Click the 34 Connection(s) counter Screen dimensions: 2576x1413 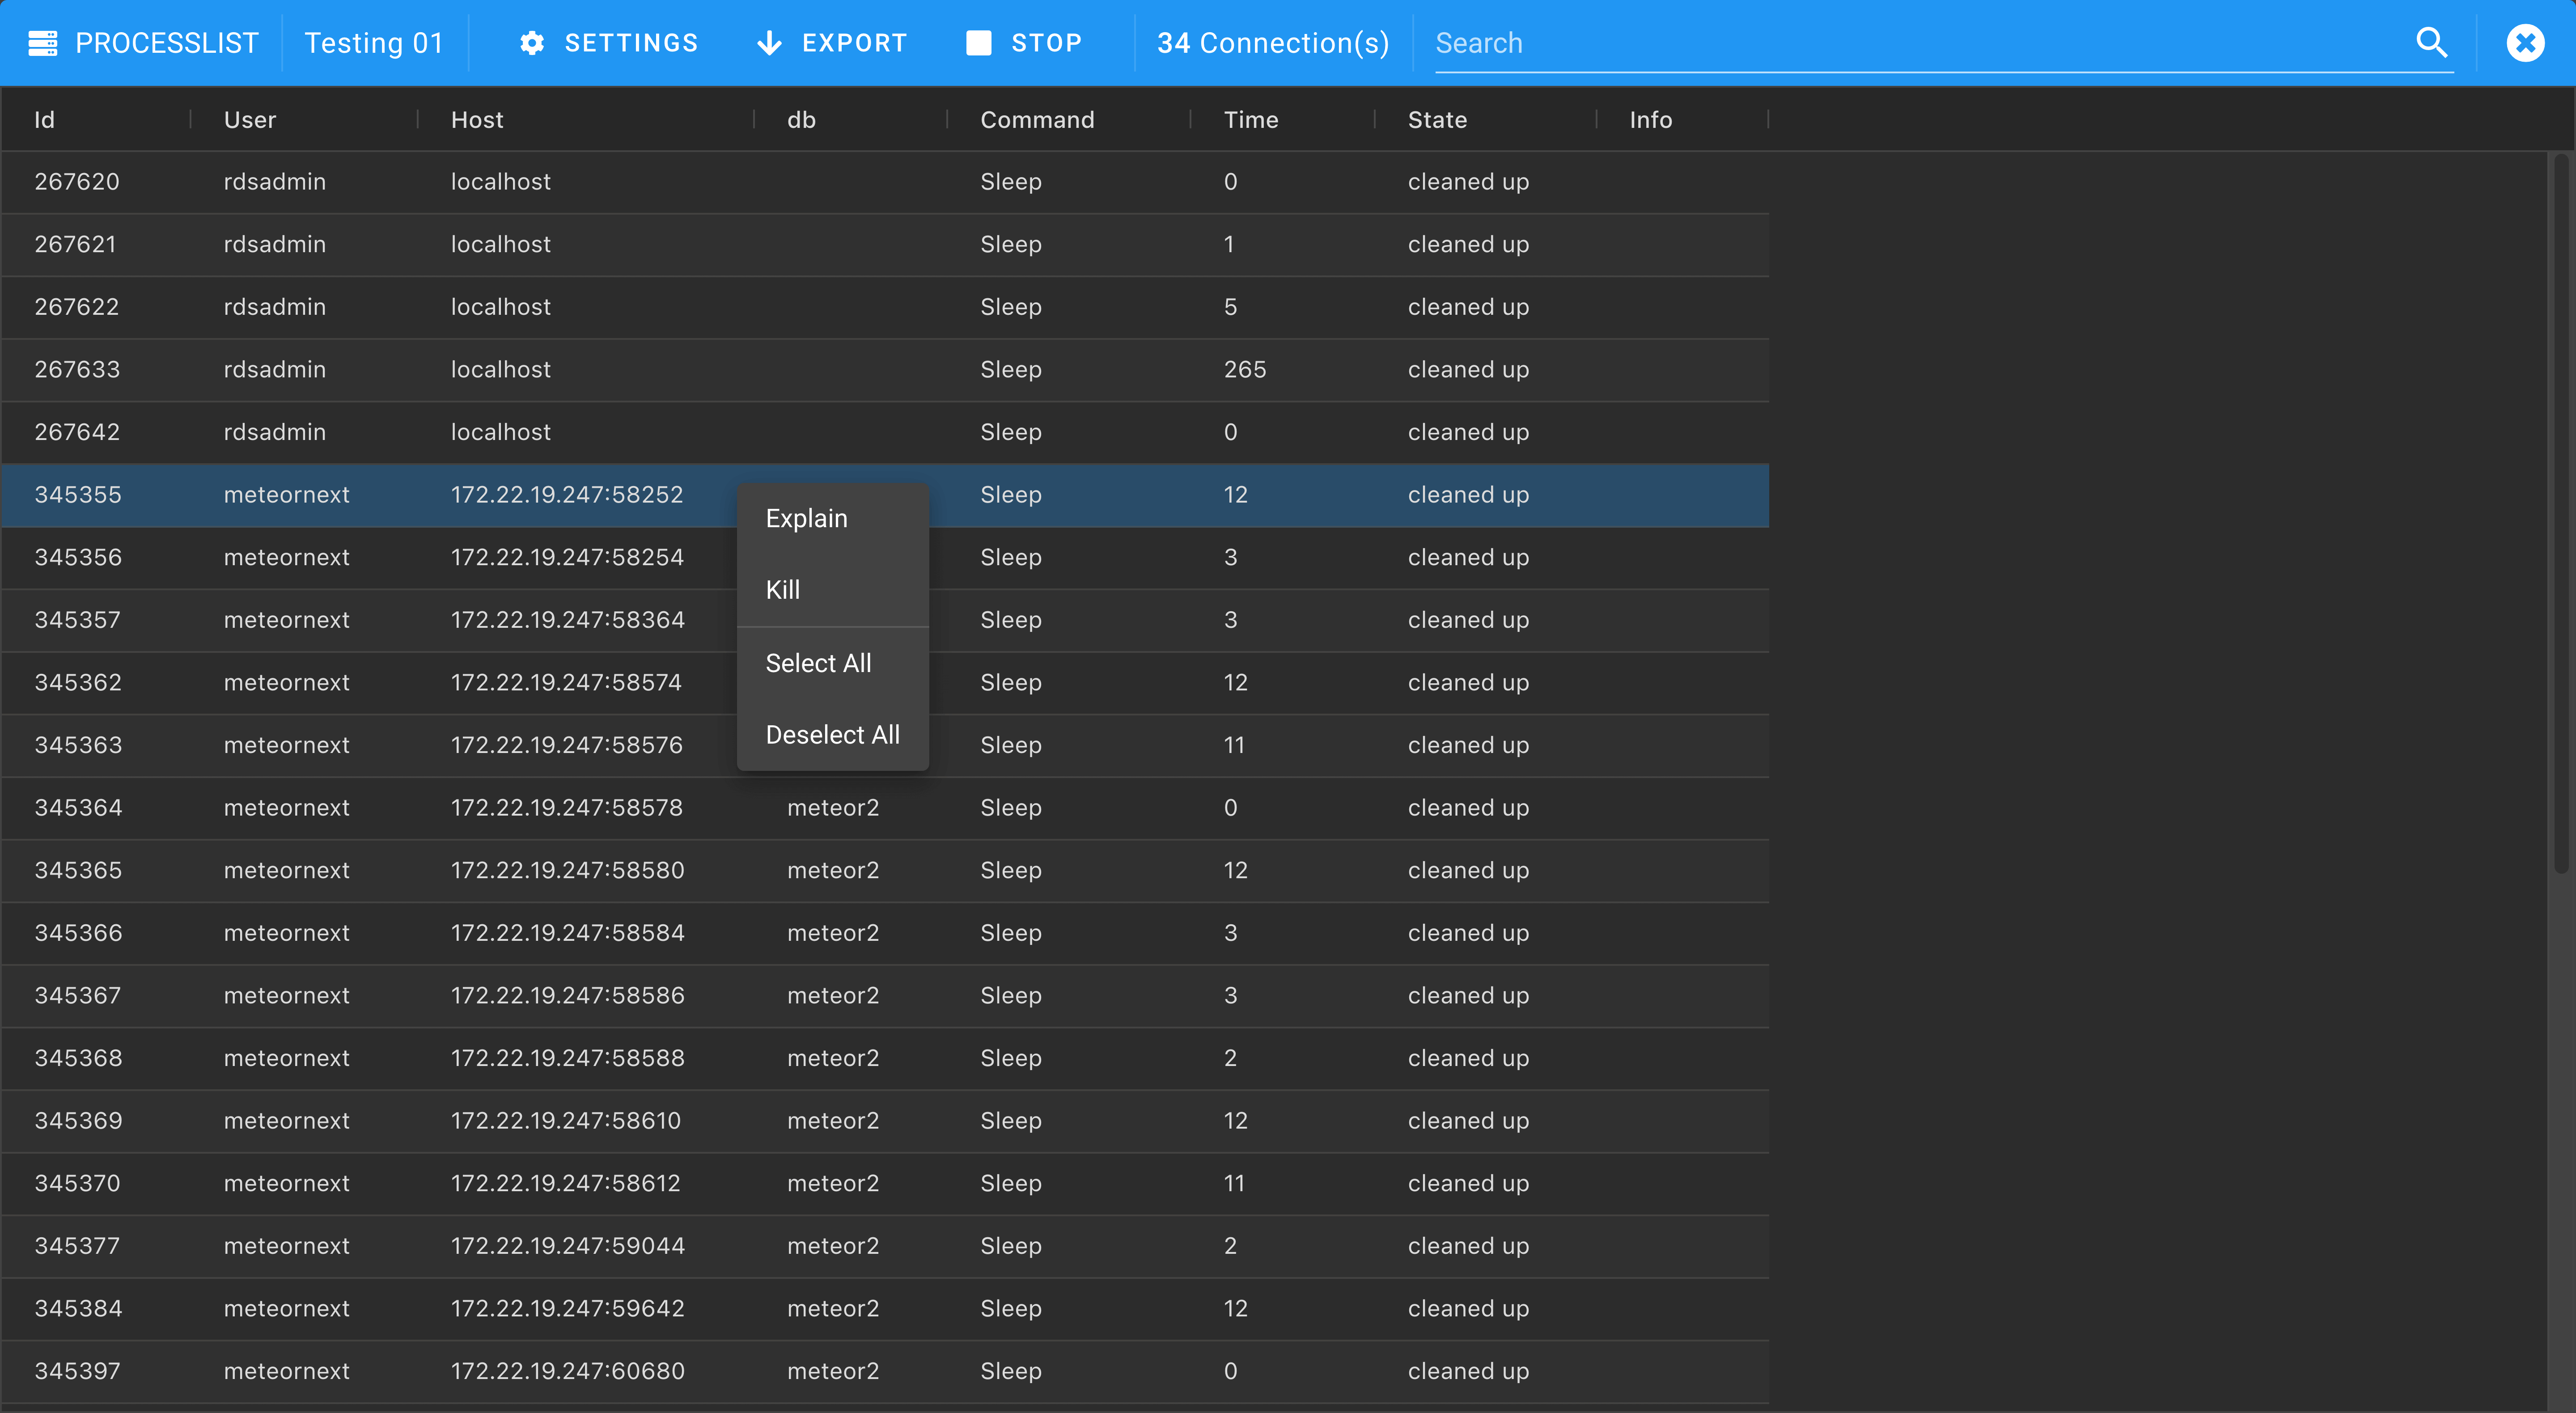1273,43
